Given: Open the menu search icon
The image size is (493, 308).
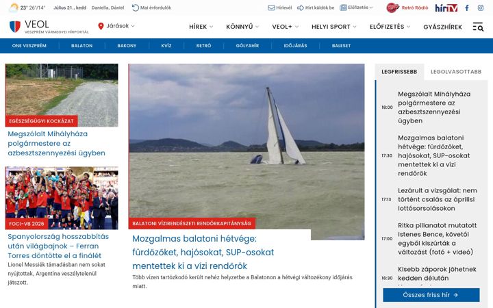Looking at the screenshot, I should (x=478, y=27).
